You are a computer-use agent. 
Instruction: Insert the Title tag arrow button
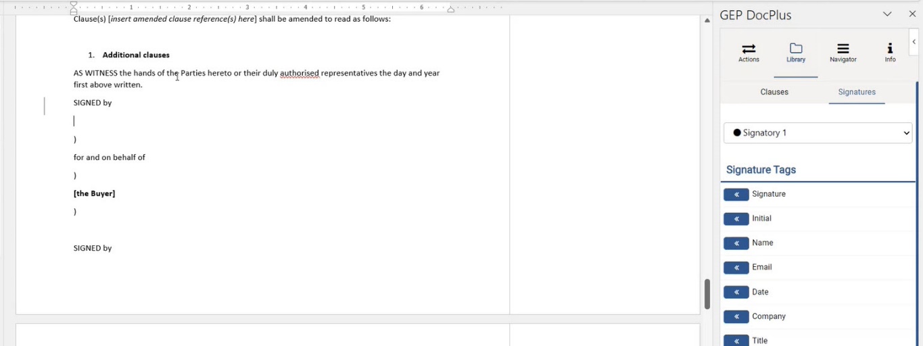tap(736, 341)
